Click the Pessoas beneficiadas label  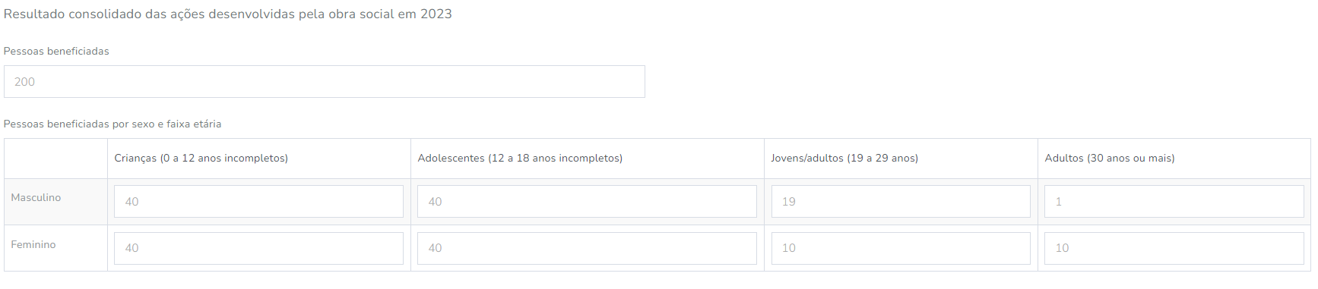[56, 51]
